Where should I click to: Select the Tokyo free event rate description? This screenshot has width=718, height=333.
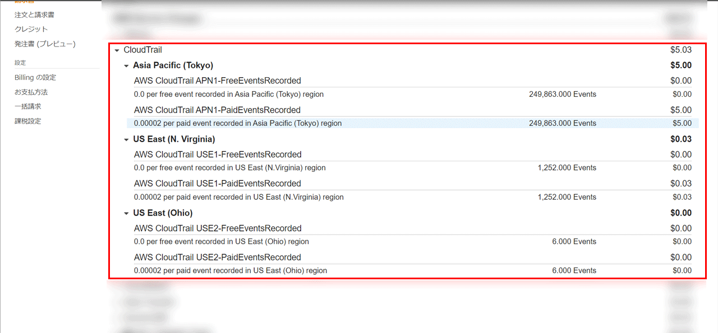tap(229, 94)
